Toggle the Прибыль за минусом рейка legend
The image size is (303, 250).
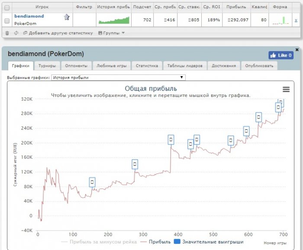click(x=99, y=242)
